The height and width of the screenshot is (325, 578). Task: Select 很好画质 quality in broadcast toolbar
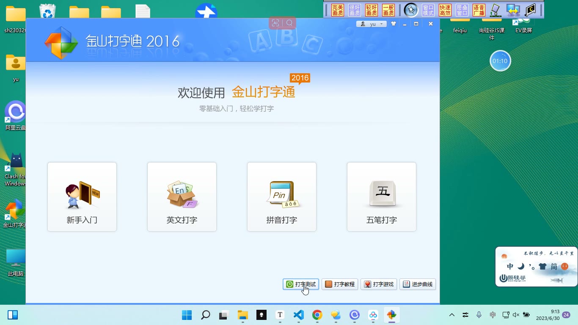[355, 10]
